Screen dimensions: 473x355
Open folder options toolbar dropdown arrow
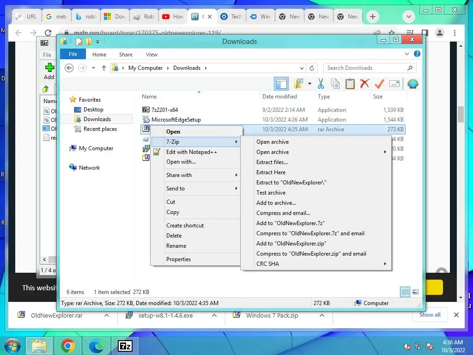coord(309,84)
